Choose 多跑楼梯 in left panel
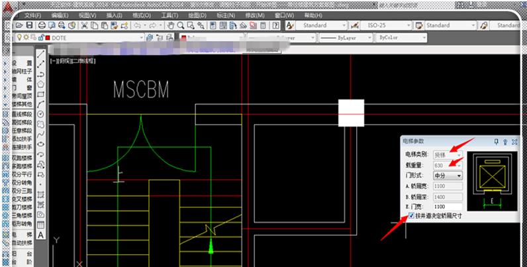The height and width of the screenshot is (267, 527). 23,166
